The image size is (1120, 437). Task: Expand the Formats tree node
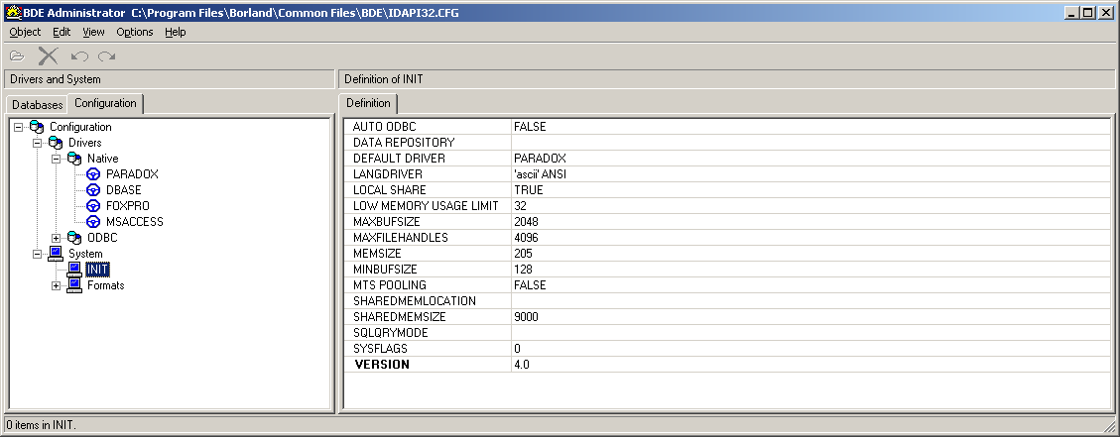point(57,285)
